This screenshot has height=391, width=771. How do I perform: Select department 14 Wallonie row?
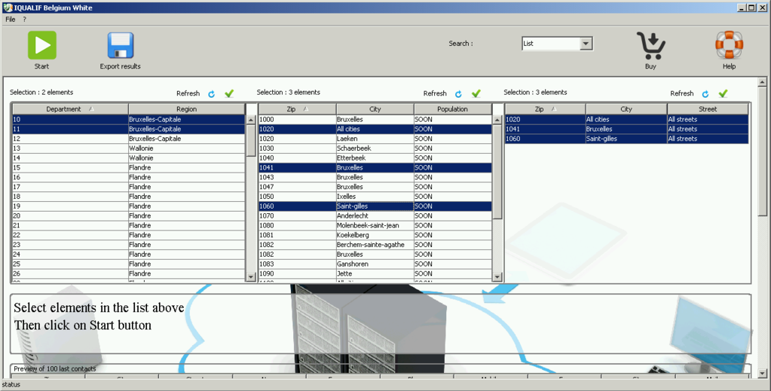[128, 158]
